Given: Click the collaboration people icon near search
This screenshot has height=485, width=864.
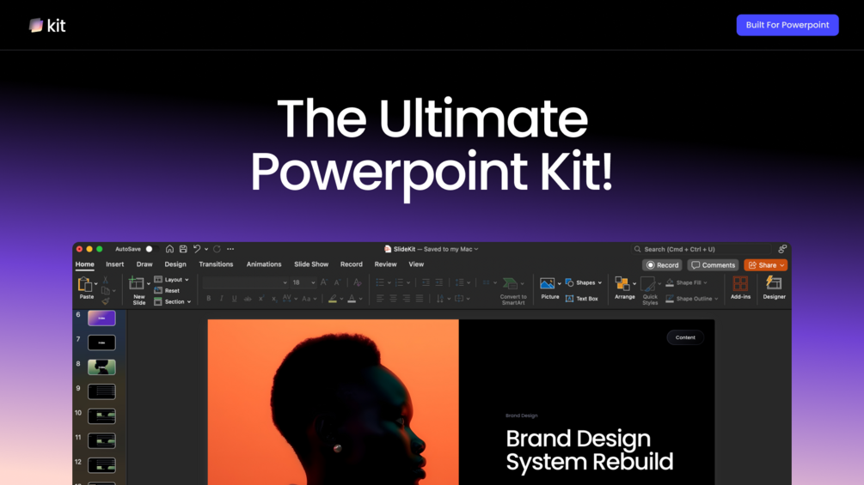Looking at the screenshot, I should [782, 249].
